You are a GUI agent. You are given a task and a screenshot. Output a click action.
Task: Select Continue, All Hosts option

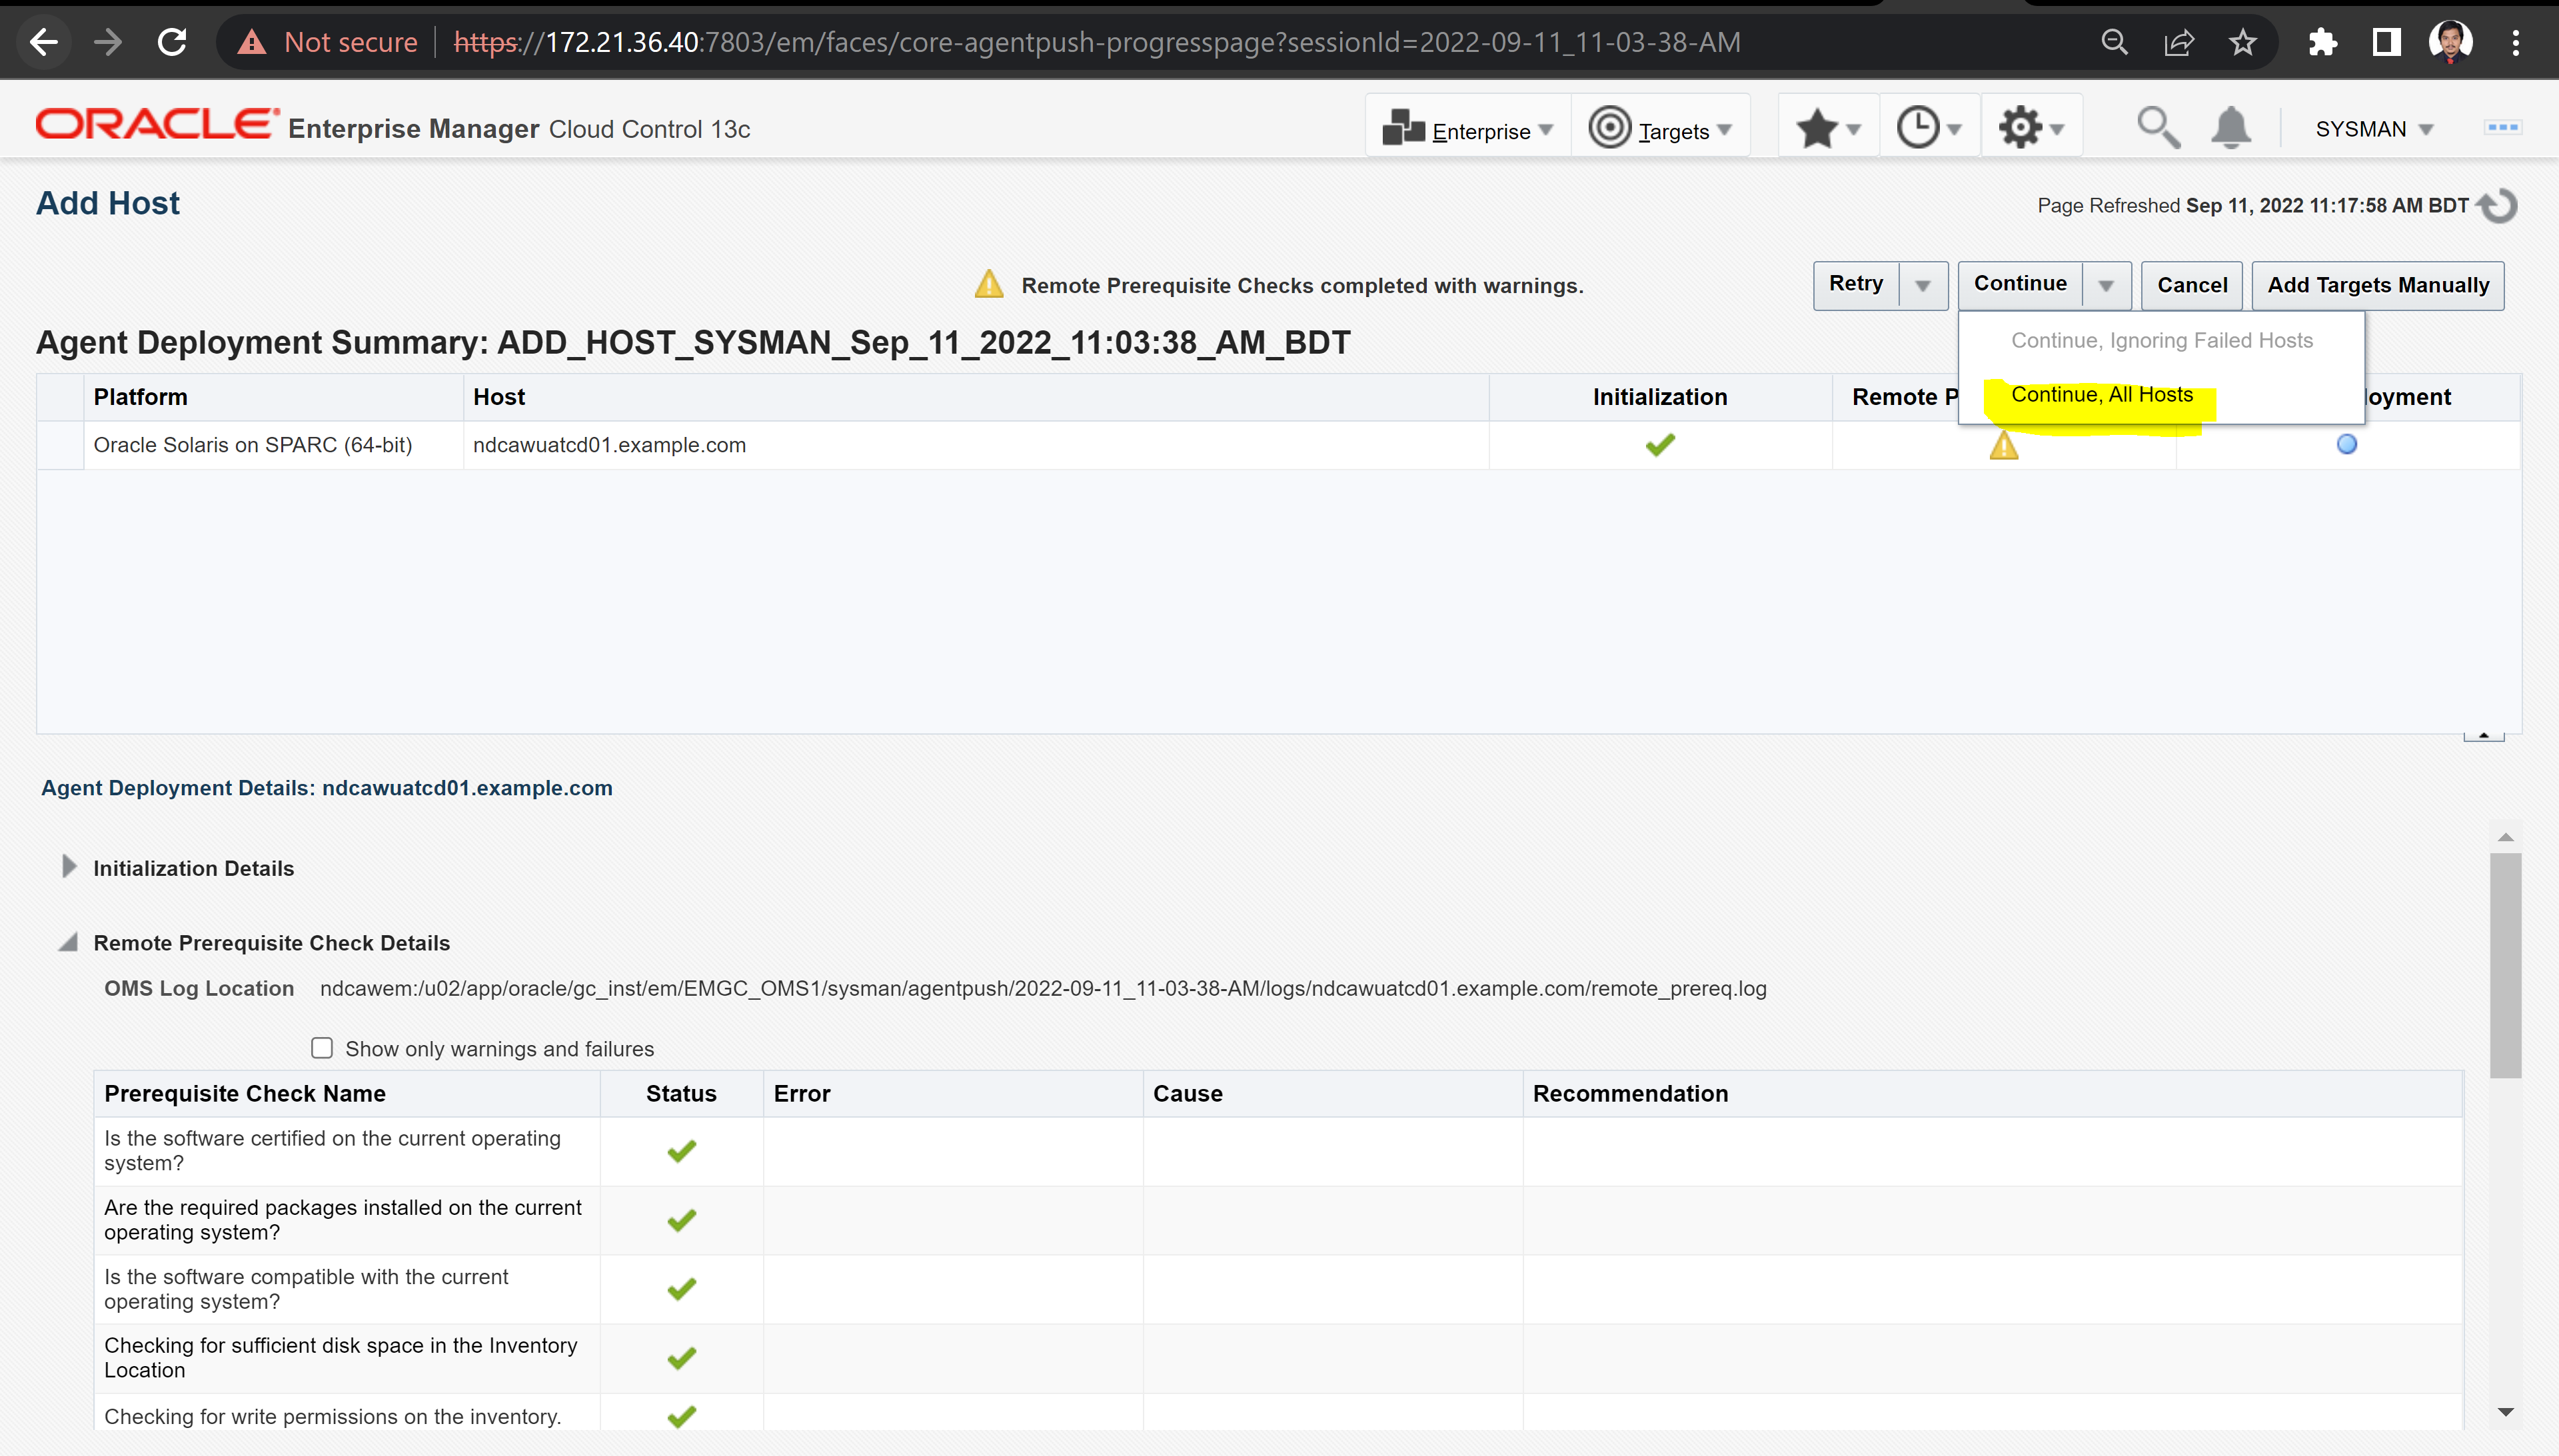click(2102, 395)
